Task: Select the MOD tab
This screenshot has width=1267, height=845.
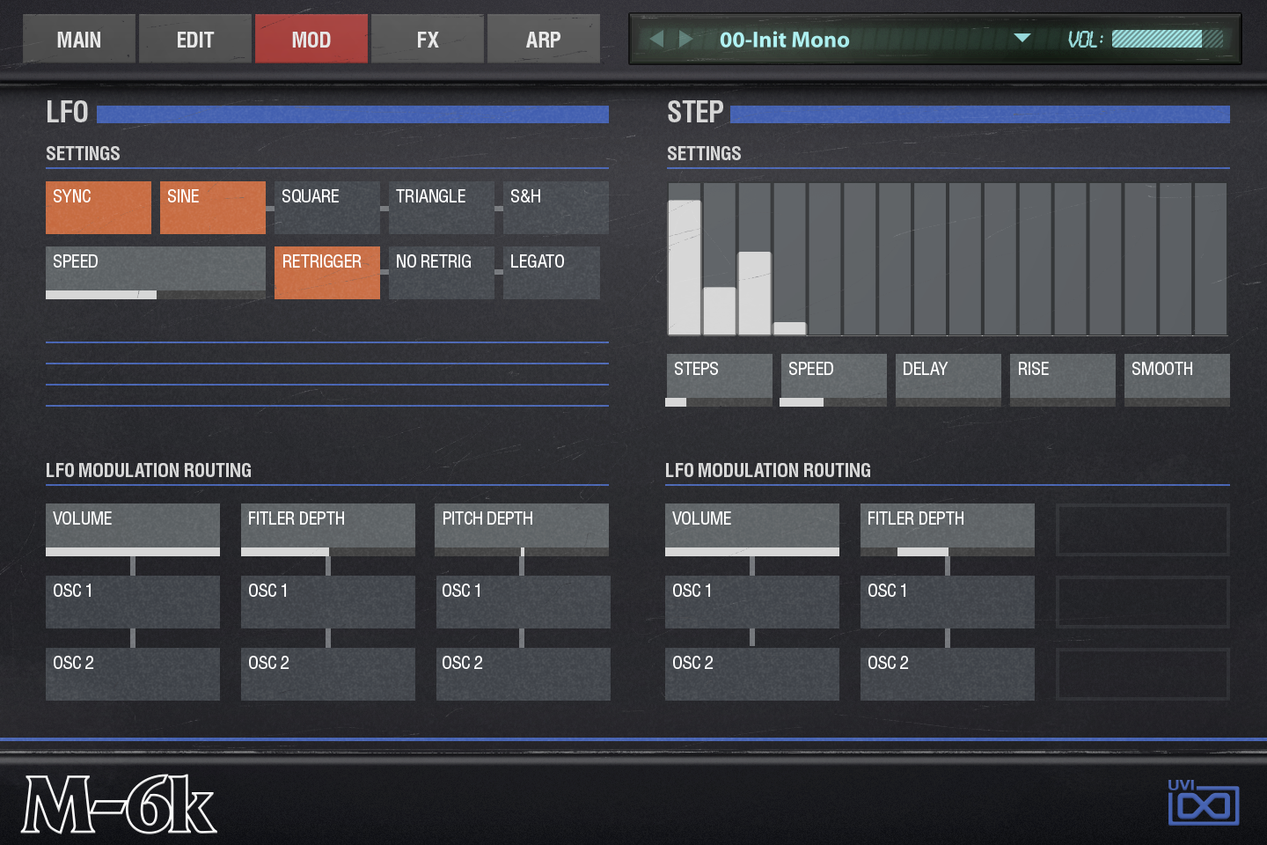Action: click(x=311, y=39)
